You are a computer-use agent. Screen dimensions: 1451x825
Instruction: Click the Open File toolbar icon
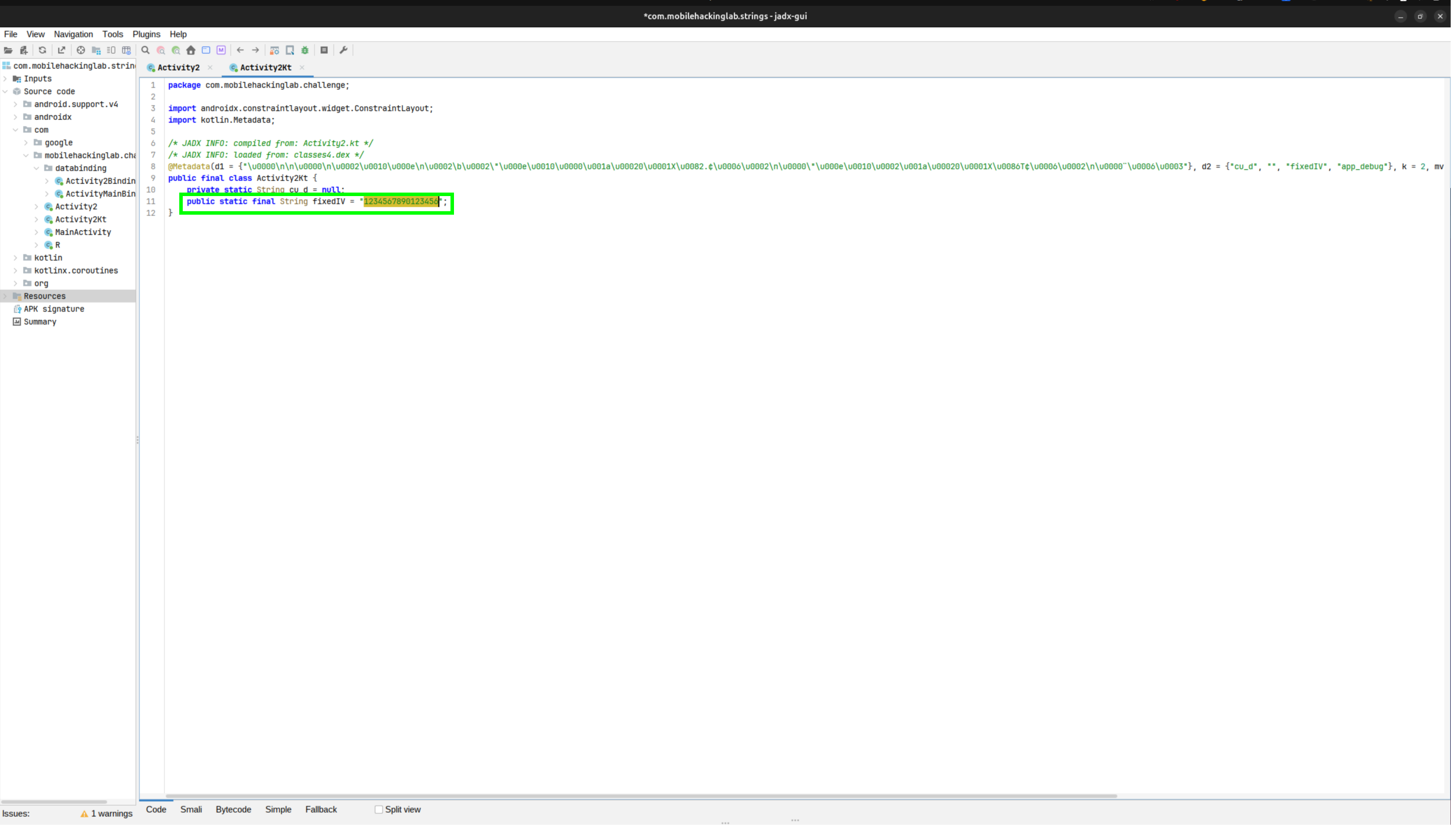(8, 51)
